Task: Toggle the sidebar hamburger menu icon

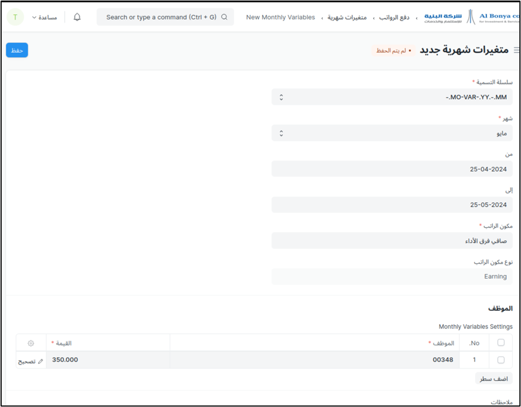Action: click(516, 50)
